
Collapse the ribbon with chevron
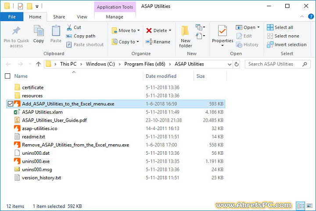coord(302,17)
